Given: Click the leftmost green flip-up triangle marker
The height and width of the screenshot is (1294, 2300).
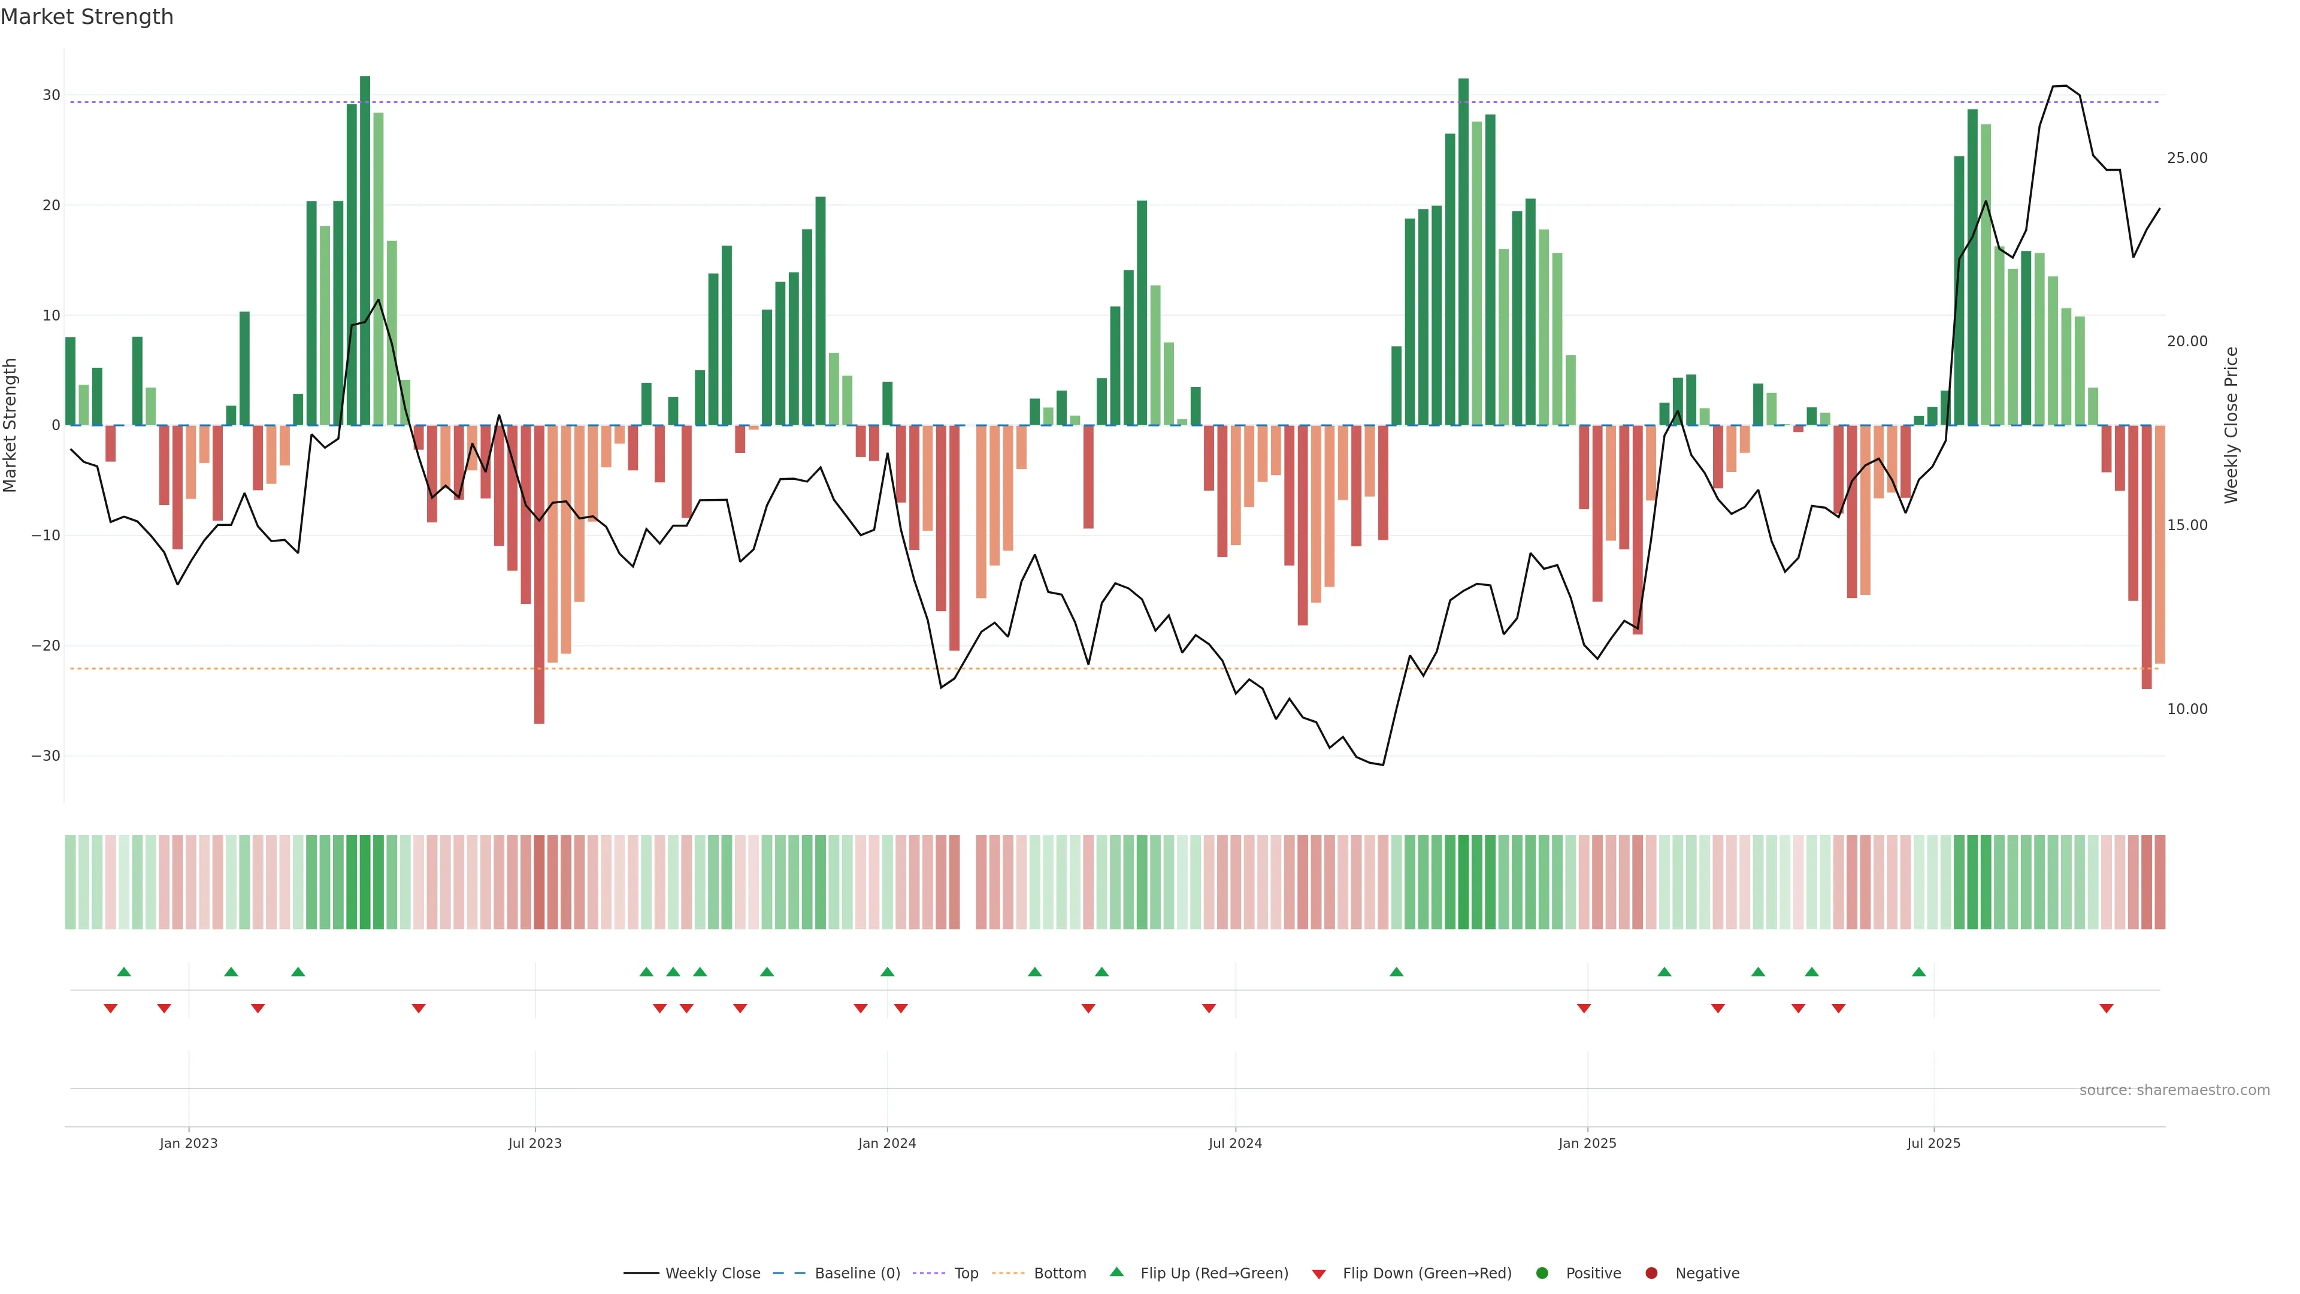Looking at the screenshot, I should tap(124, 972).
